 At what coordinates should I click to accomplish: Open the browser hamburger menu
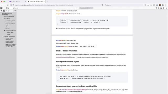(x=166, y=5)
